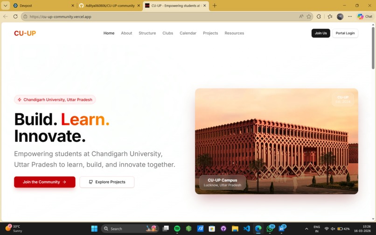Open the Wi-Fi network icon in tray
This screenshot has width=376, height=235.
[327, 229]
